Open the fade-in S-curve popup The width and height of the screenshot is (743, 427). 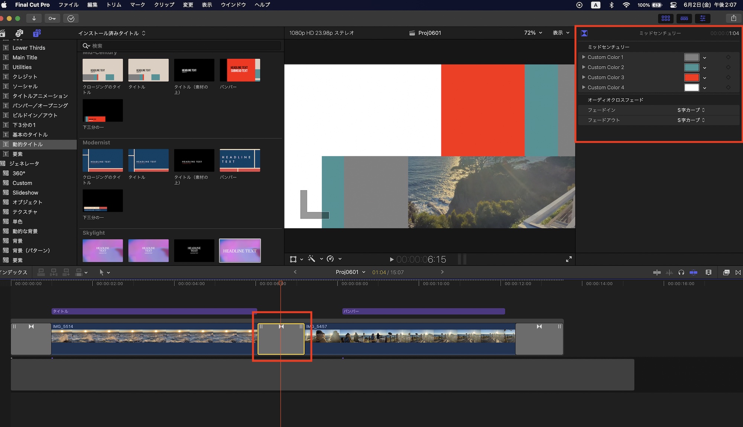point(691,110)
